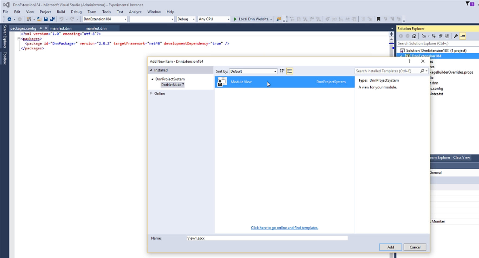
Task: Toggle pin on packages.config tab
Action: (40, 28)
